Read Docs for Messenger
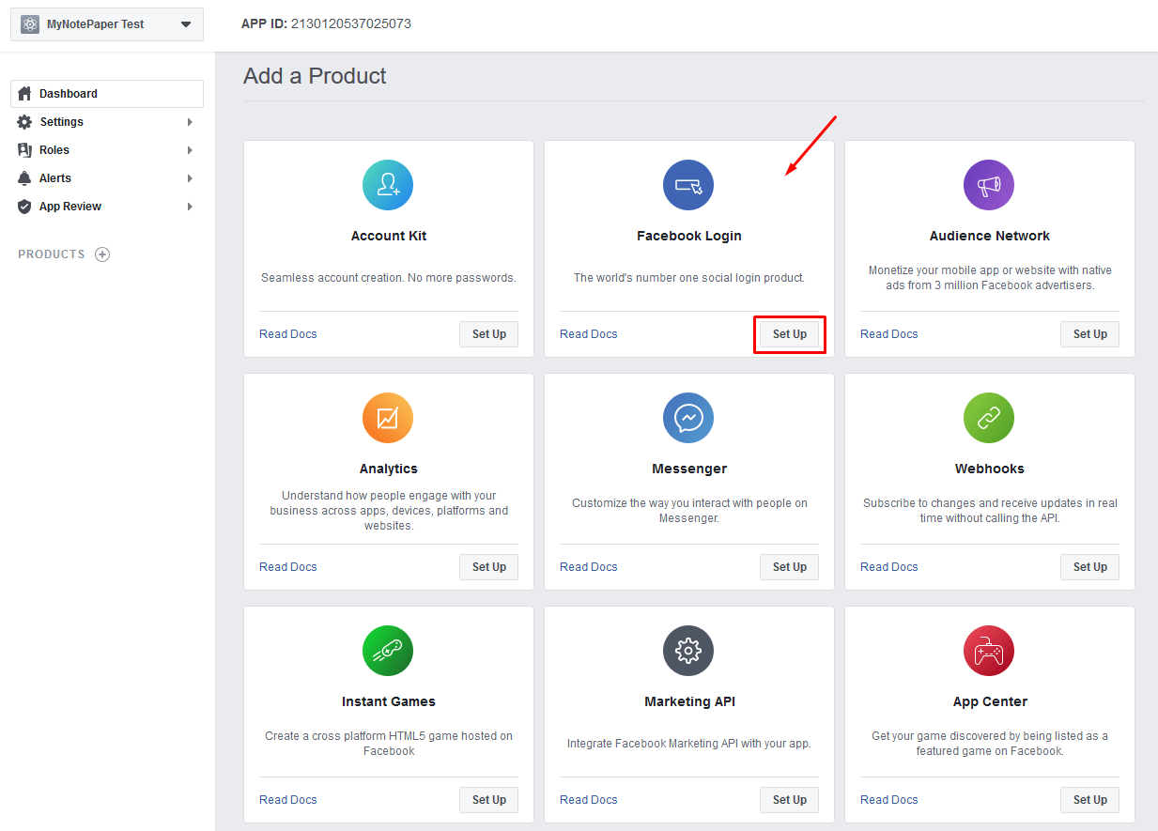This screenshot has height=831, width=1158. coord(589,567)
